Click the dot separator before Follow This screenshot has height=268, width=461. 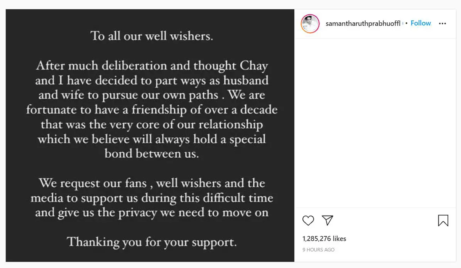406,23
